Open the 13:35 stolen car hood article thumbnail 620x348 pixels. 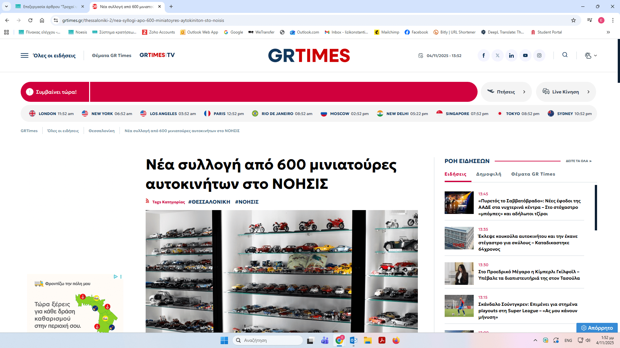point(459,238)
